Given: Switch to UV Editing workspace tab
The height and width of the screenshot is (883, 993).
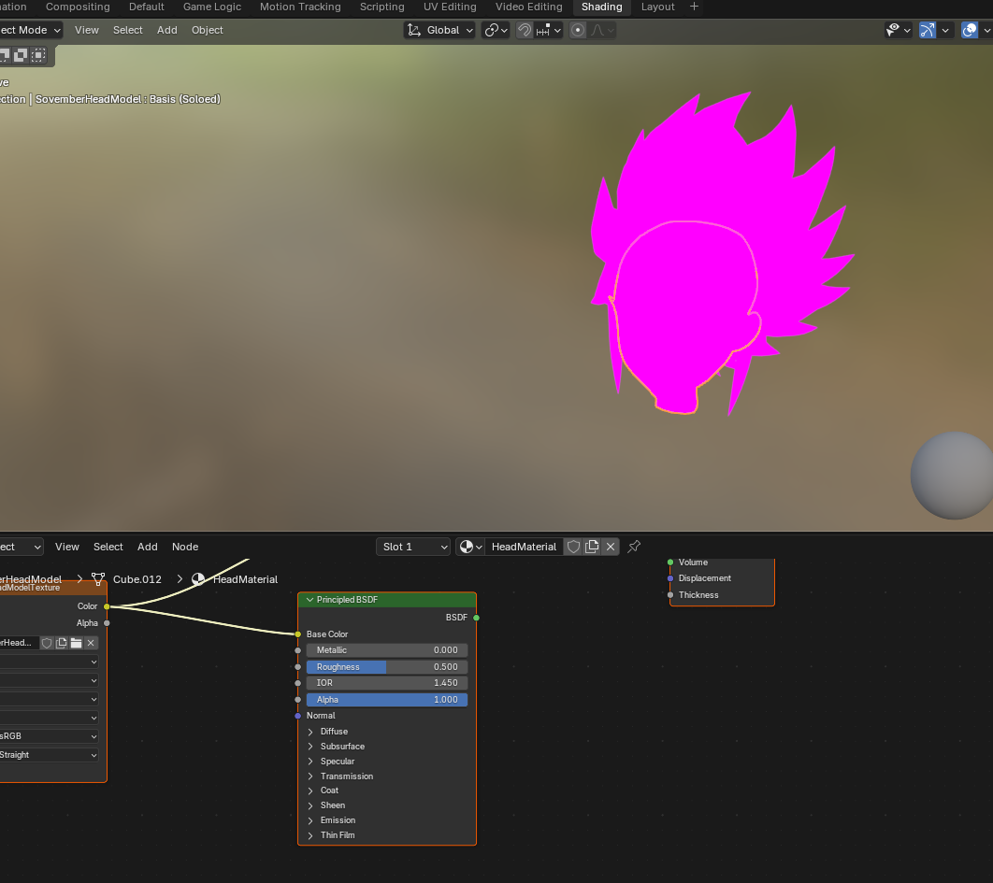Looking at the screenshot, I should click(x=450, y=7).
